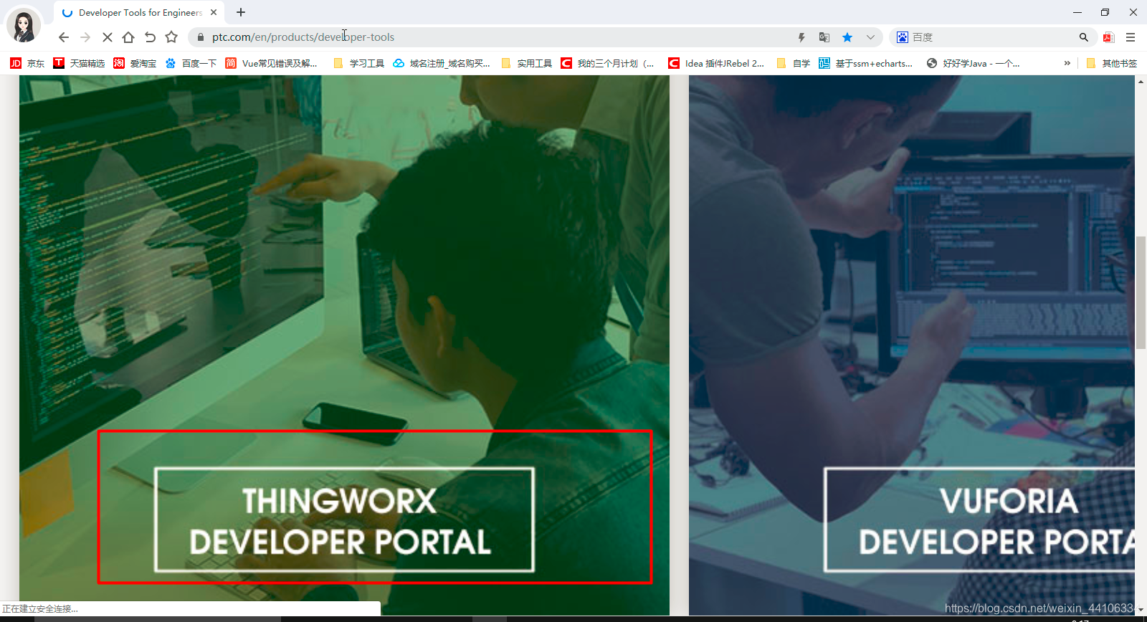Screen dimensions: 1147x622
Task: Click the Vuforia Developer Portal button
Action: click(979, 520)
